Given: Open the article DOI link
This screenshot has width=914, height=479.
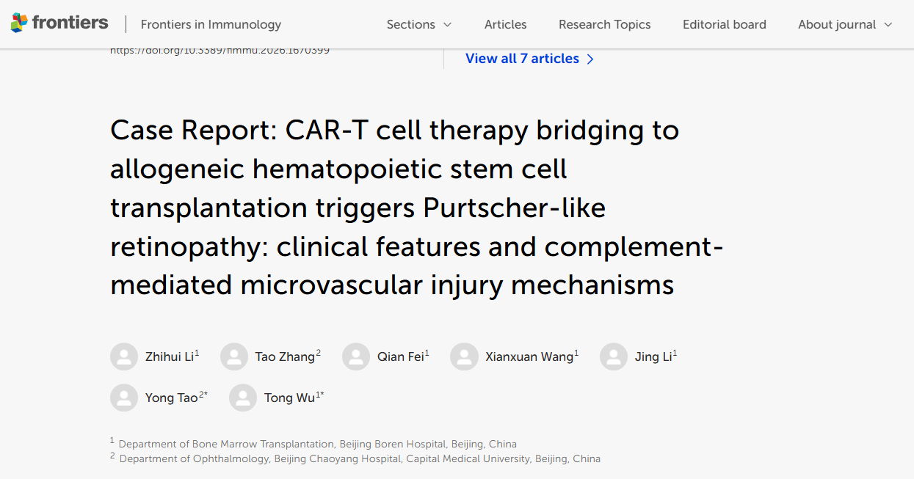Looking at the screenshot, I should [x=220, y=51].
